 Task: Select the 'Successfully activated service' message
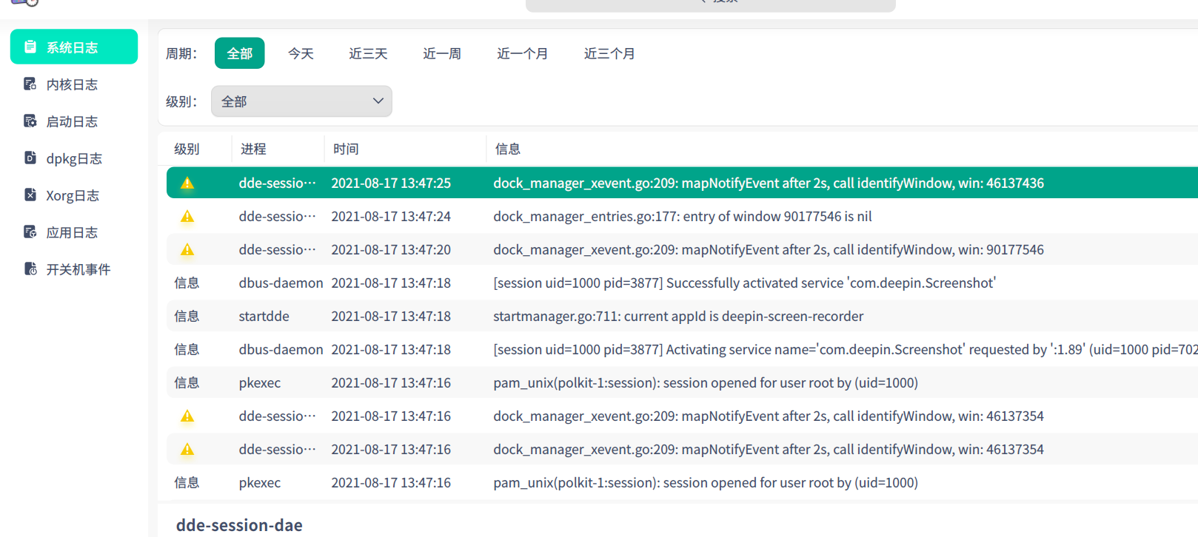[745, 283]
